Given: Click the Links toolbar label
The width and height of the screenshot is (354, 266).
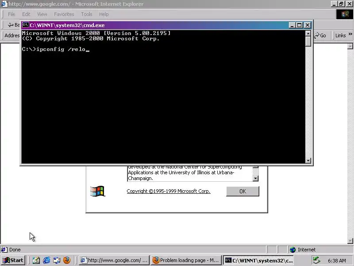Looking at the screenshot, I should tap(340, 35).
